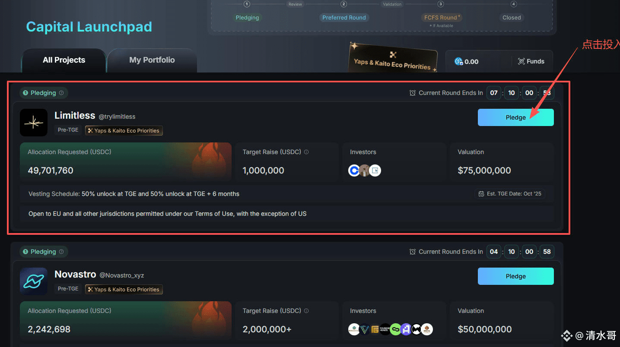Click info icon next to Novastro Pledging status
The height and width of the screenshot is (347, 620).
(x=61, y=252)
